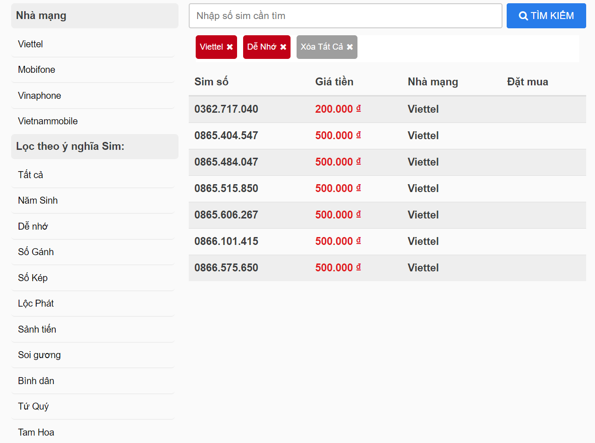Focus the sim number search field
Image resolution: width=595 pixels, height=443 pixels.
(x=345, y=16)
